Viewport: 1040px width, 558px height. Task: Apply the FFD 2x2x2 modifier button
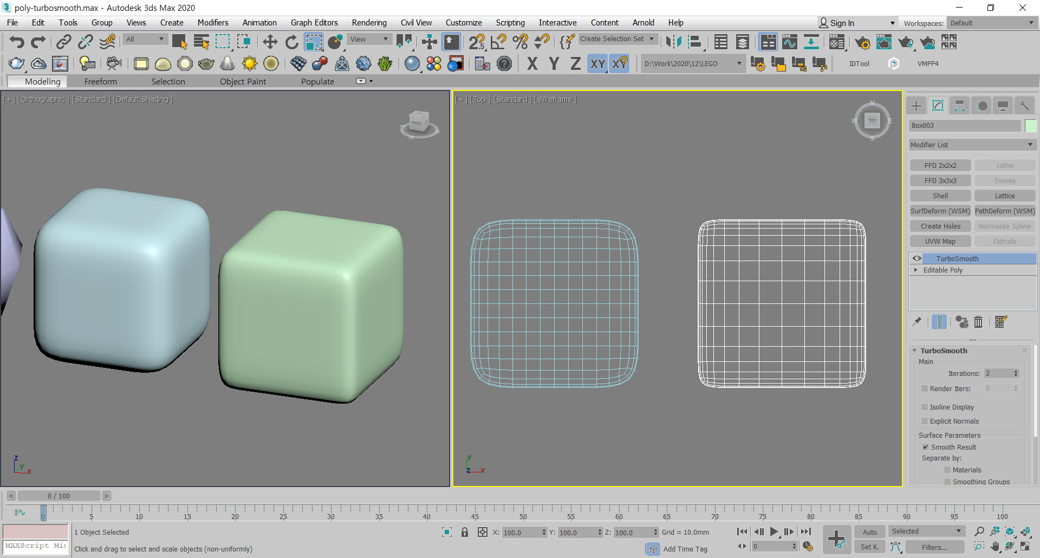[940, 165]
